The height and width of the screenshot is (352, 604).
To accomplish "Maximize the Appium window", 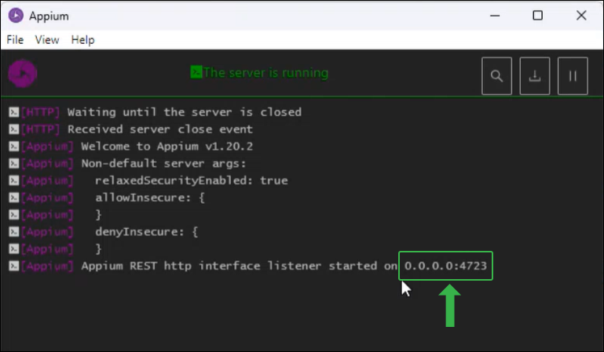I will (538, 16).
